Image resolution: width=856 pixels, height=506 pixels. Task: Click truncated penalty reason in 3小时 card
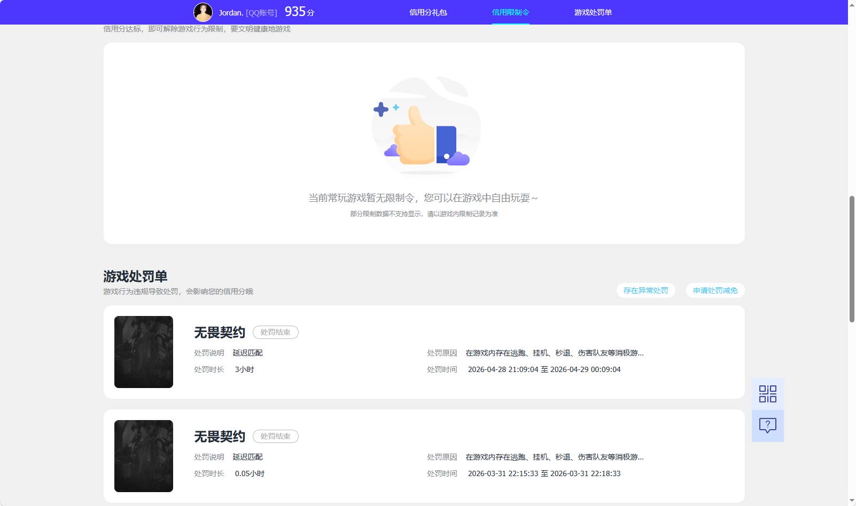click(x=554, y=353)
